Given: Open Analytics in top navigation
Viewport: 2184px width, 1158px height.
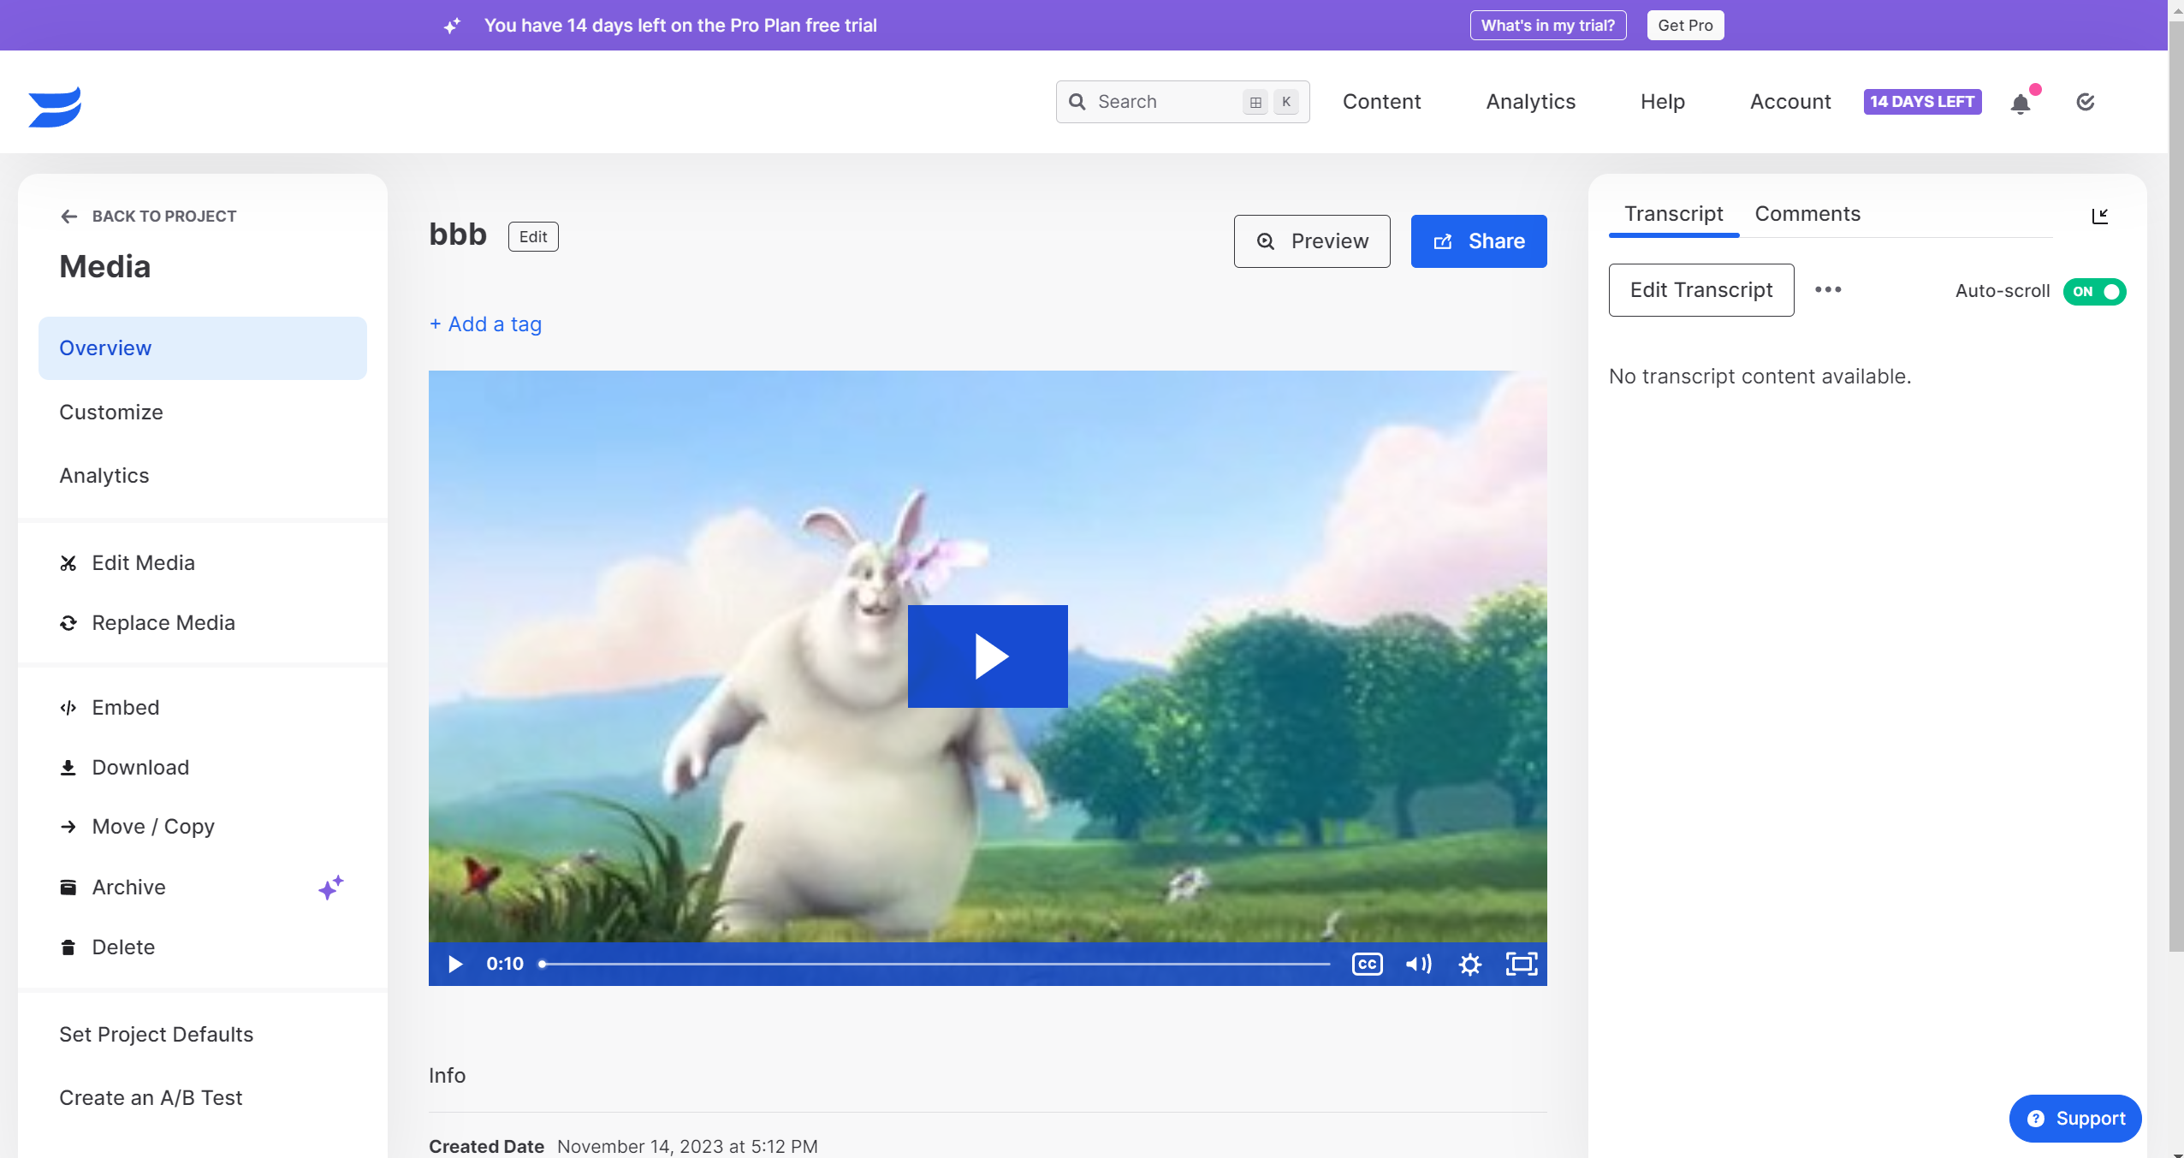Looking at the screenshot, I should [1531, 102].
